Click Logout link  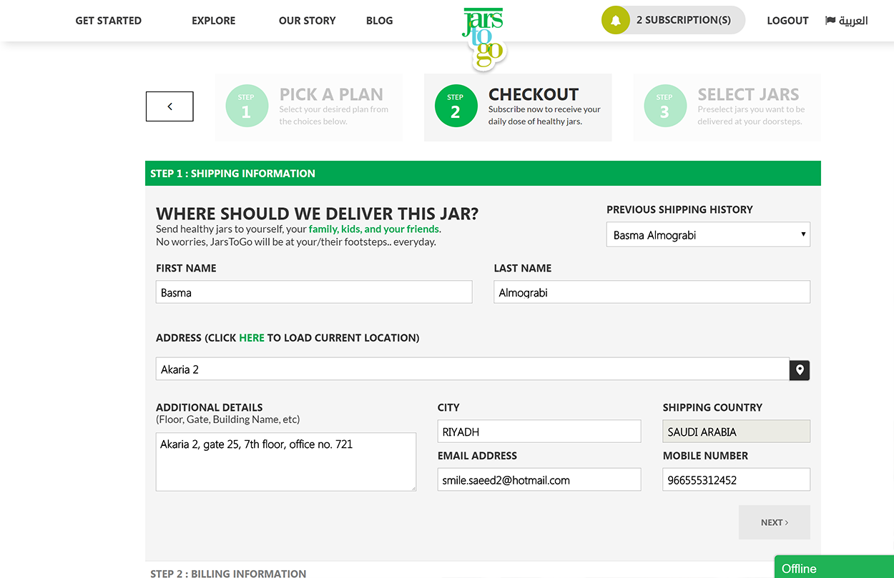pos(787,21)
